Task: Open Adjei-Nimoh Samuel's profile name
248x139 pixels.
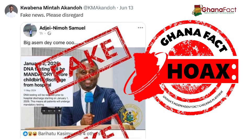Action: [x=62, y=28]
